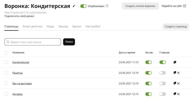Click the pencil edit icon beside funnel title

[74, 6]
